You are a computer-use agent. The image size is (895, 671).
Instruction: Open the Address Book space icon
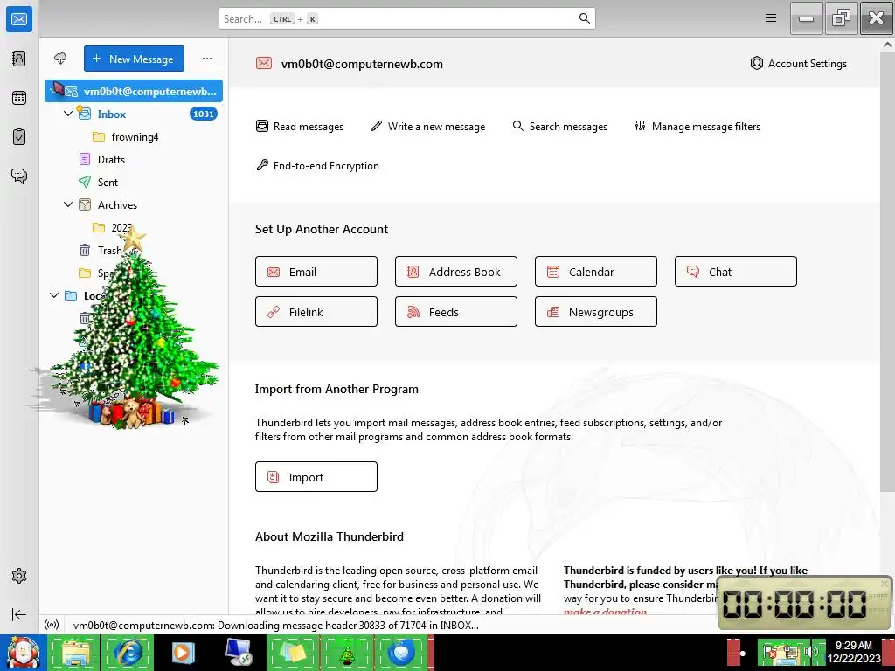coord(19,59)
